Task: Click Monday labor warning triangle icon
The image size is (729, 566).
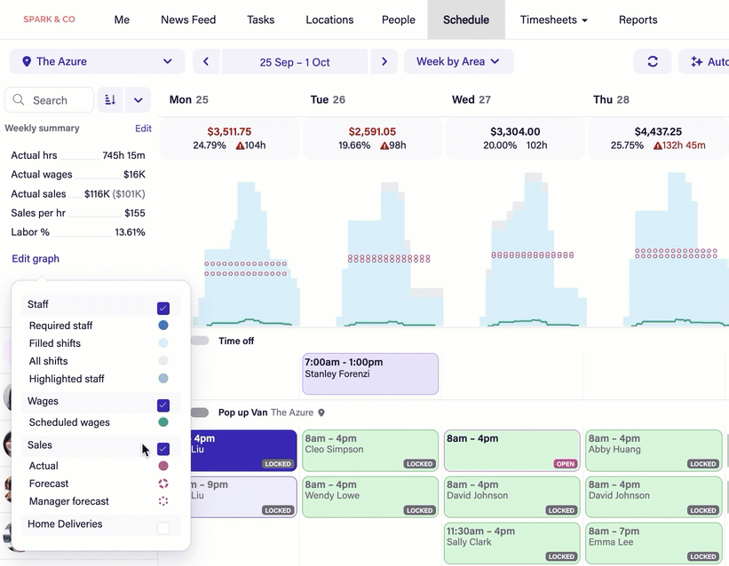Action: (x=235, y=145)
